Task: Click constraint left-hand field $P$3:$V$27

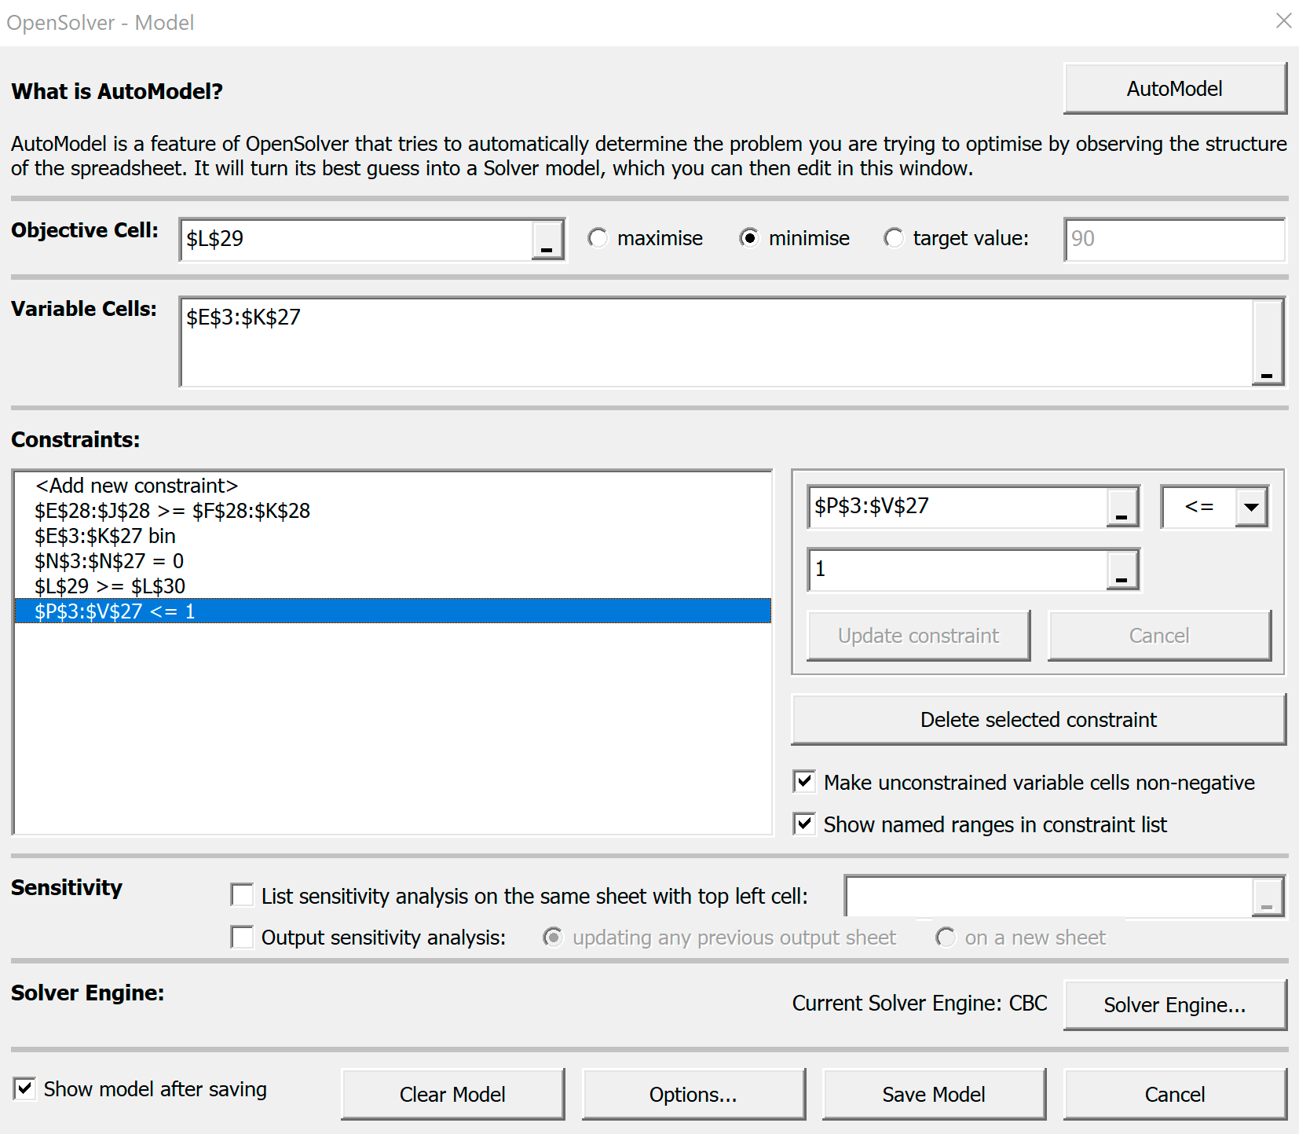Action: 957,507
